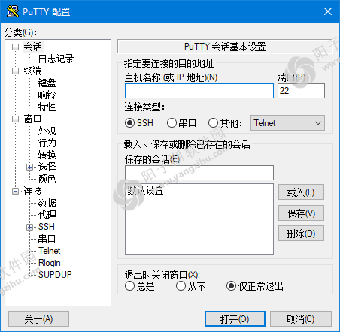Open 串口 settings category in tree

click(47, 239)
